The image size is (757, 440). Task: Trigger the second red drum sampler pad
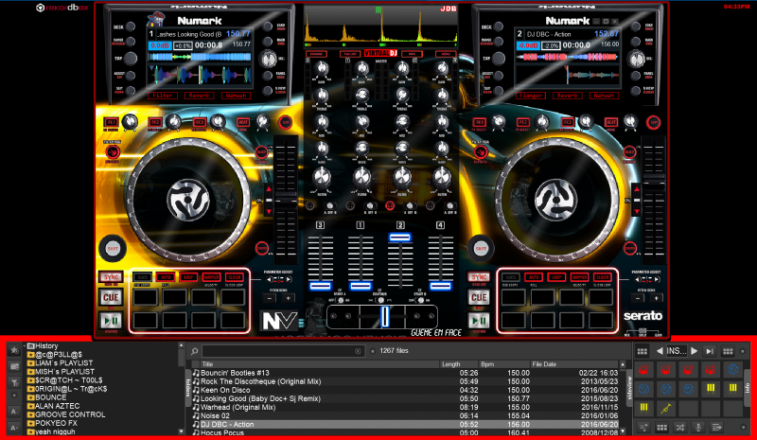(666, 370)
